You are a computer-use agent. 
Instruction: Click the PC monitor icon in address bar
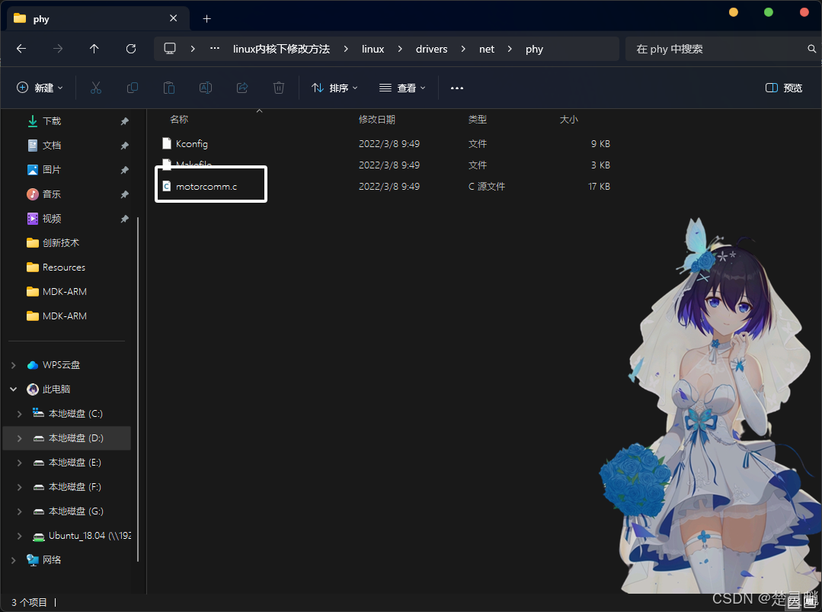[170, 49]
